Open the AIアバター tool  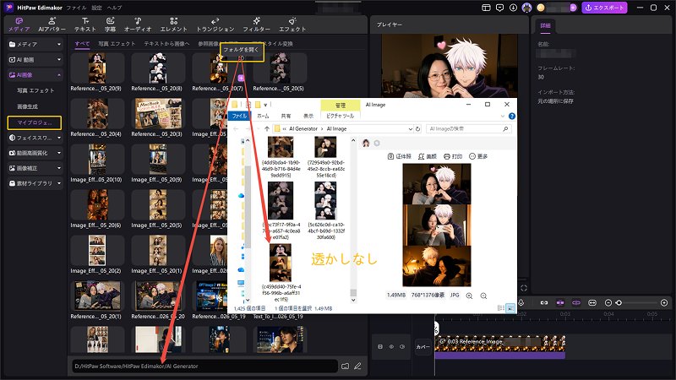coord(52,24)
